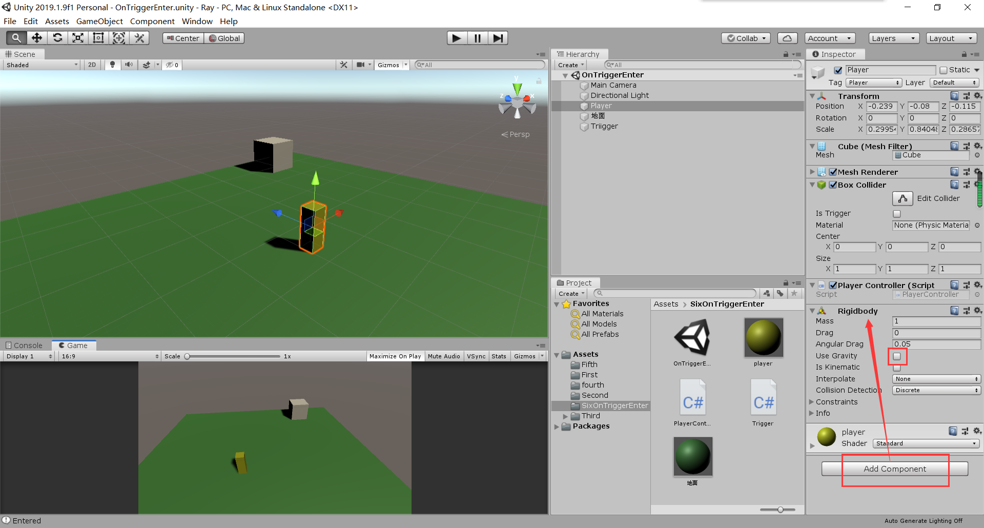
Task: Select the Move tool
Action: pyautogui.click(x=36, y=37)
